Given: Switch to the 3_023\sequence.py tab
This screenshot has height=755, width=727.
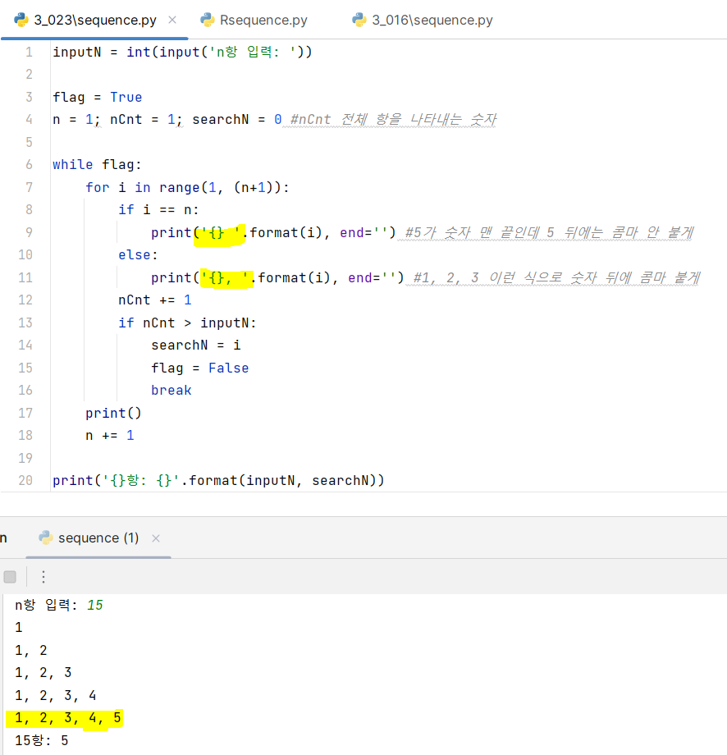Looking at the screenshot, I should [x=95, y=21].
